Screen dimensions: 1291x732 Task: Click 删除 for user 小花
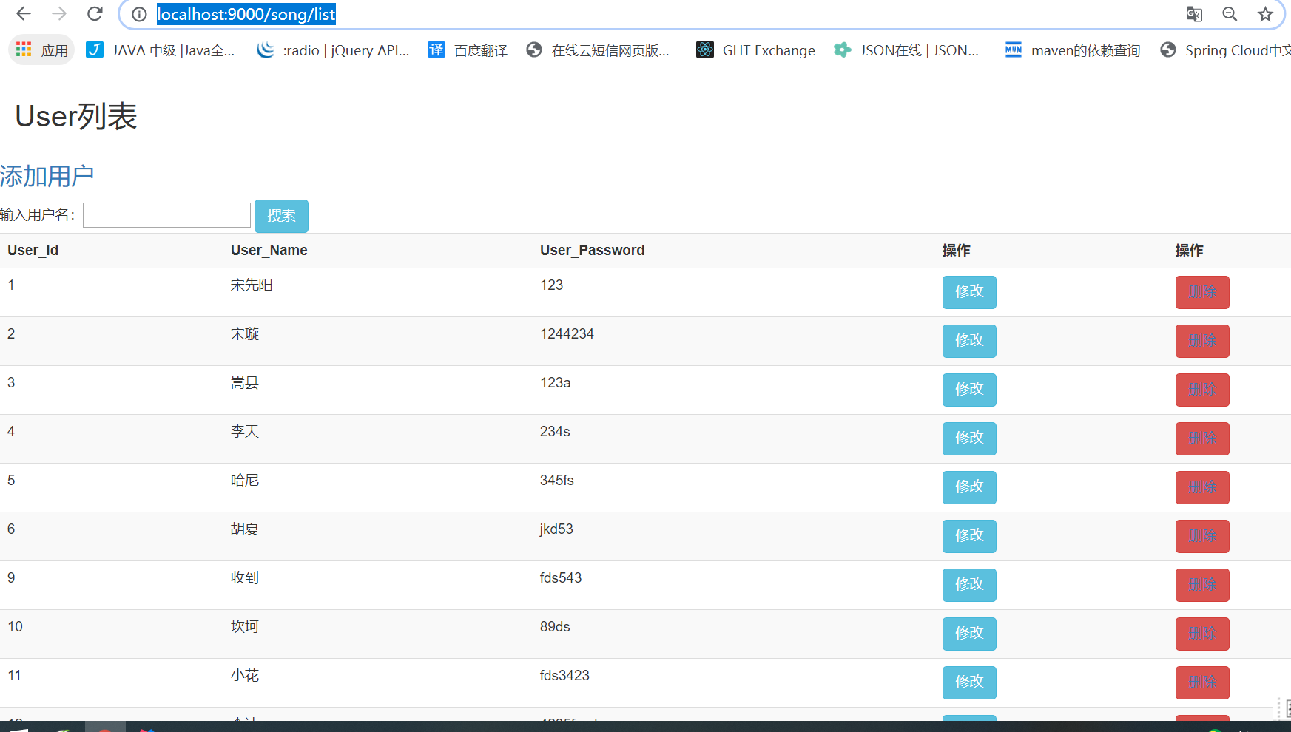pos(1202,682)
